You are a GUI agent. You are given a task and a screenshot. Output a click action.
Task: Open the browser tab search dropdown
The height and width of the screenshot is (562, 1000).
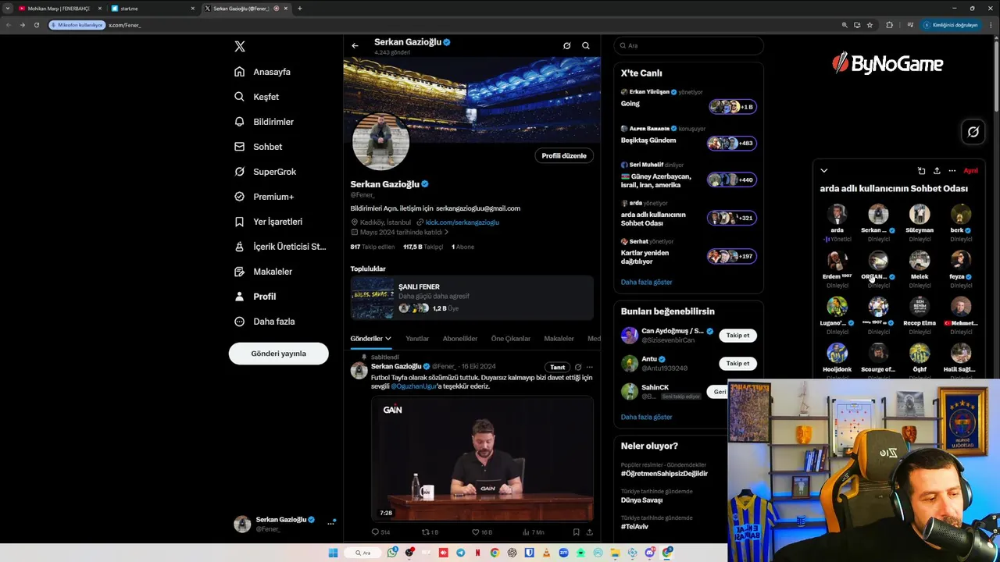pos(7,9)
